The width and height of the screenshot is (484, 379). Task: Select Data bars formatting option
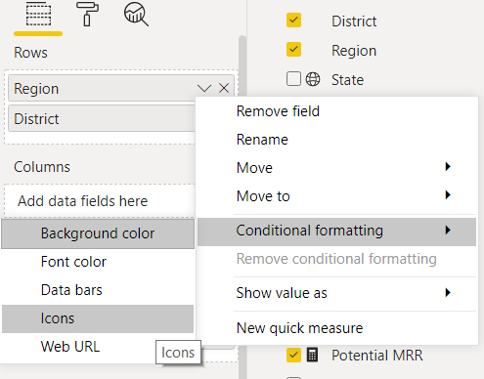(x=98, y=290)
